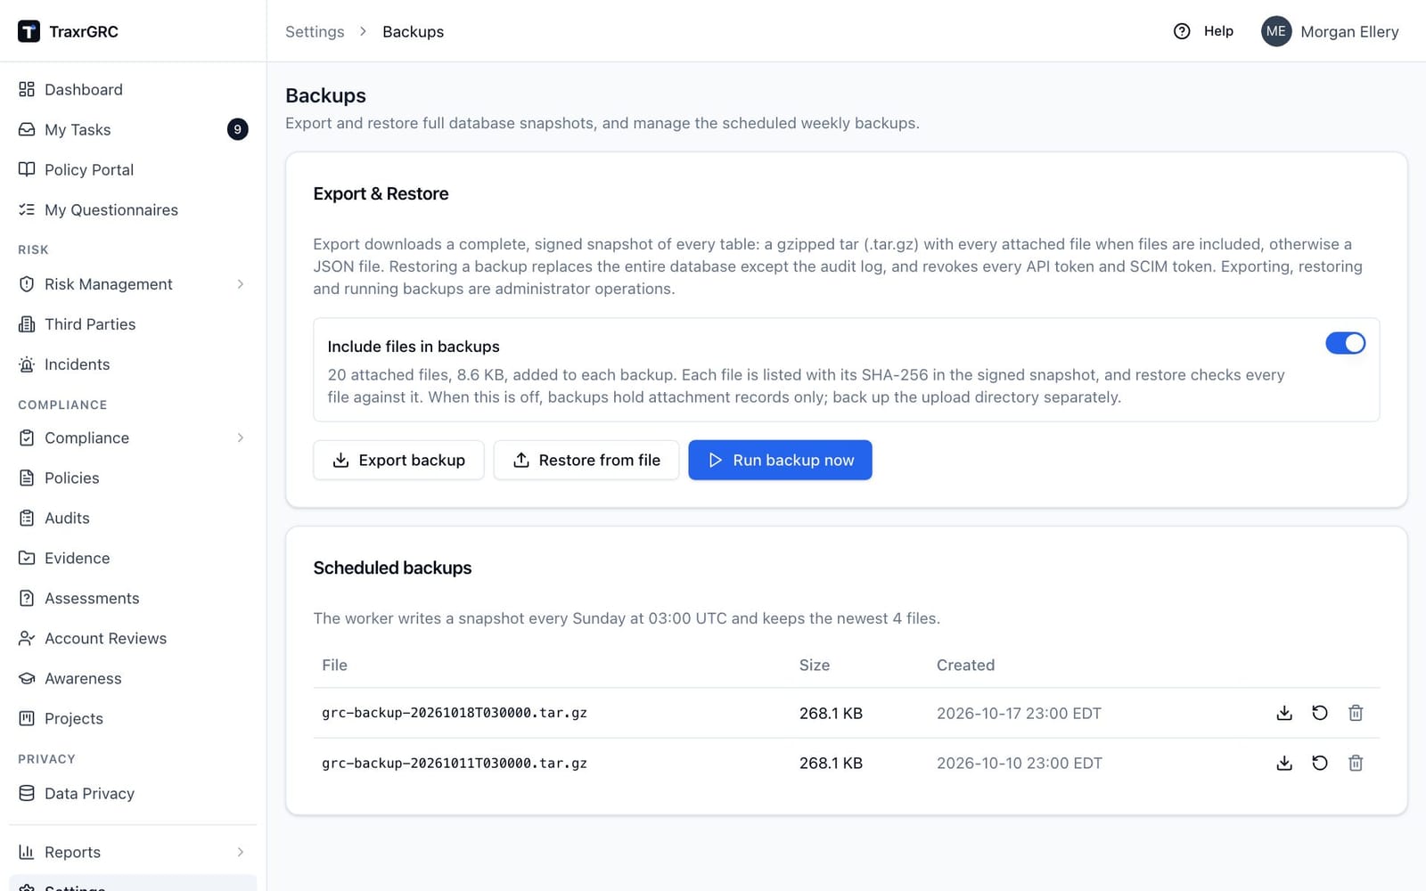The width and height of the screenshot is (1426, 891).
Task: Click the ME user avatar
Action: 1276,31
